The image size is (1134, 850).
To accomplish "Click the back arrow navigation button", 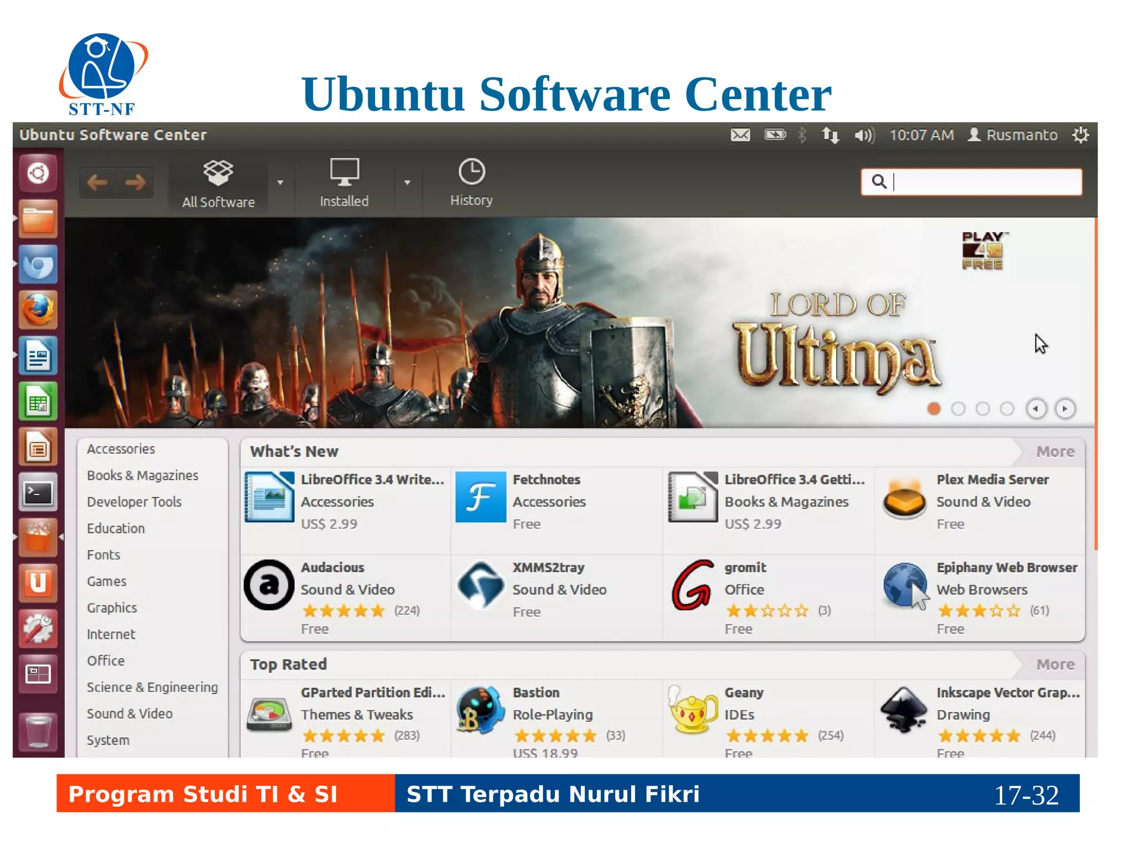I will 97,182.
